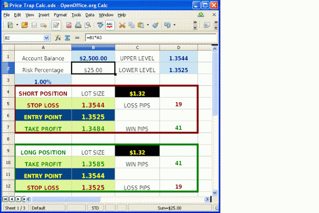The width and height of the screenshot is (319, 213).
Task: Click the Open file folder icon
Action: (x=24, y=25)
